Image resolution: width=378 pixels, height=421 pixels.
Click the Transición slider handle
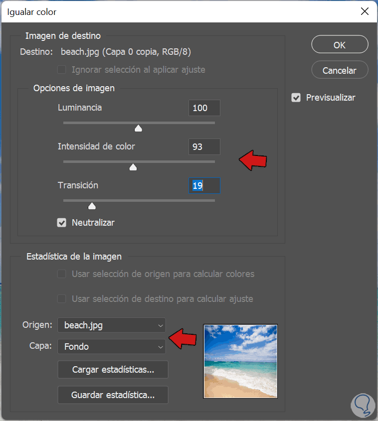92,206
